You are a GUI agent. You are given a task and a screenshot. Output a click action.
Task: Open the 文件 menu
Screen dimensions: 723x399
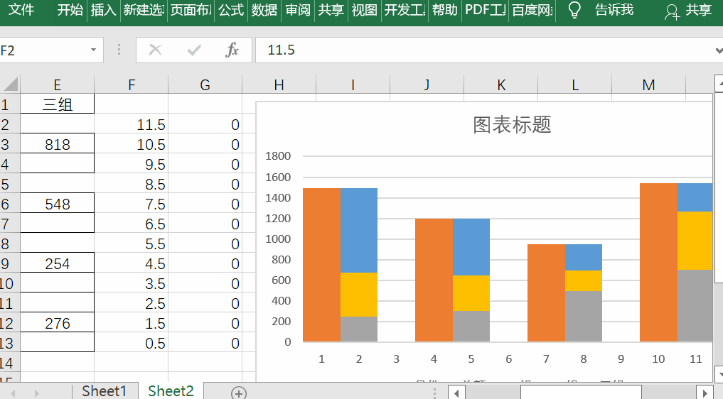coord(21,10)
